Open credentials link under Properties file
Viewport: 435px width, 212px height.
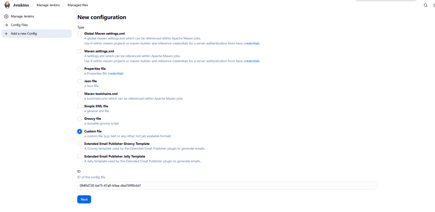116,73
